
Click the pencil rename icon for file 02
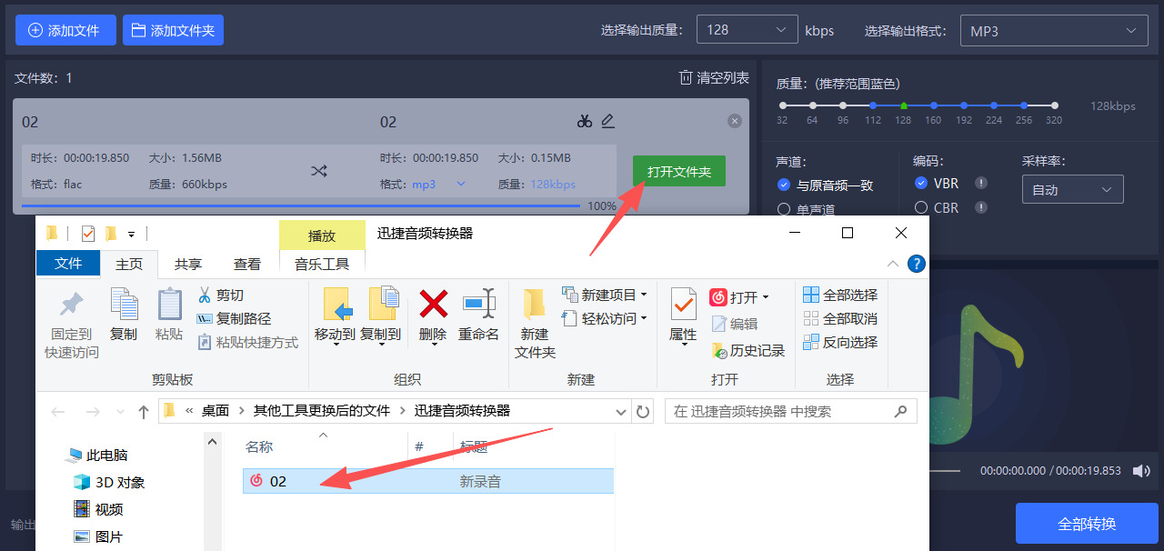pyautogui.click(x=608, y=121)
